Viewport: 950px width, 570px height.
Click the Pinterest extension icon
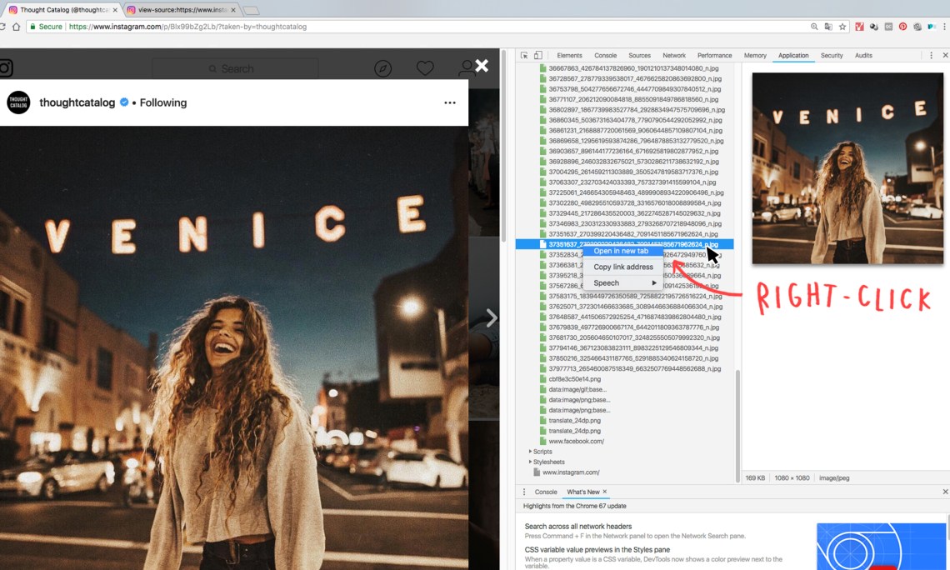pos(902,27)
